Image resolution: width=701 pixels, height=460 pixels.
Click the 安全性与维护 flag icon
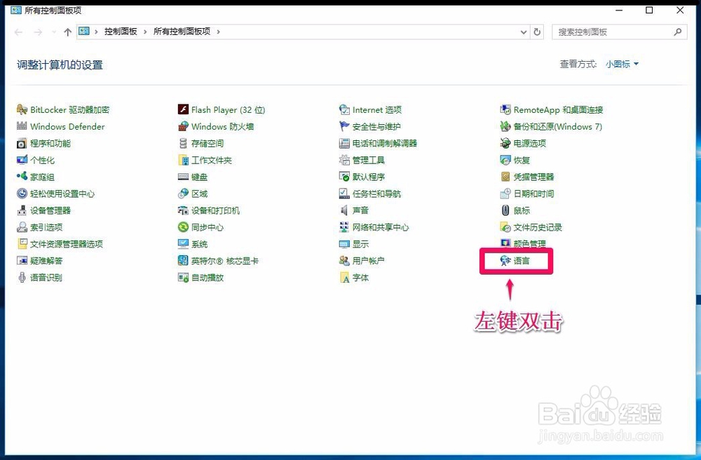pos(344,126)
